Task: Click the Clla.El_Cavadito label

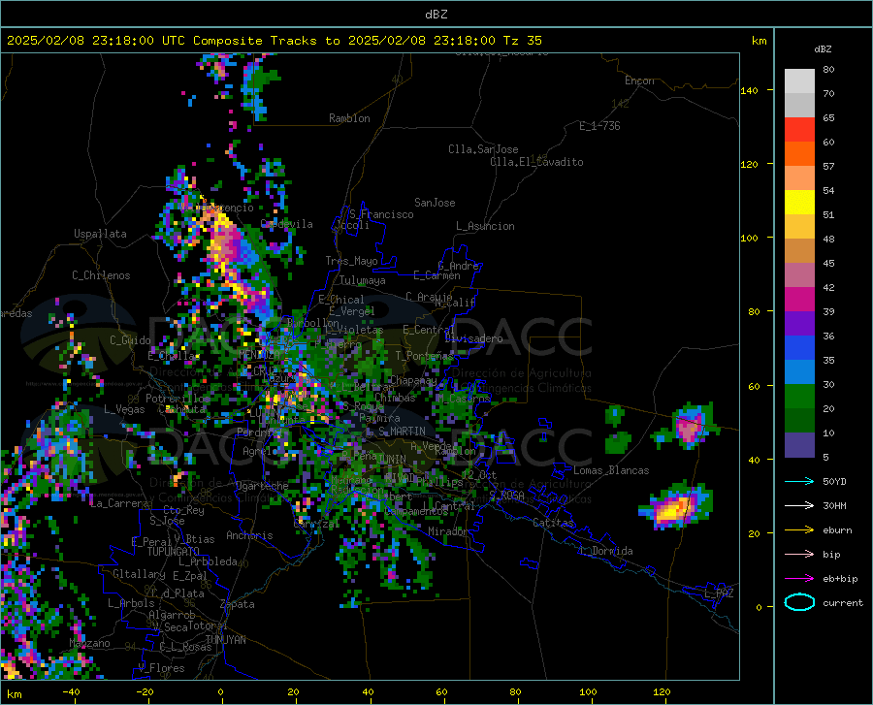Action: (536, 162)
